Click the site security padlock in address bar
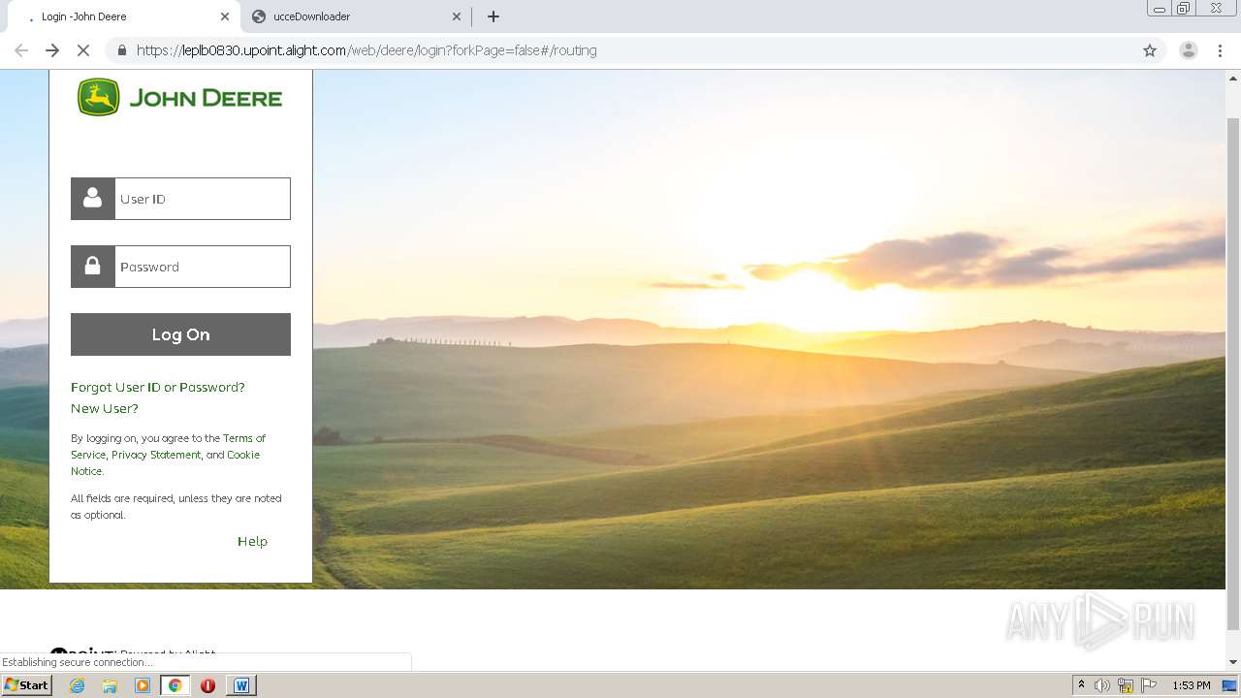 [121, 50]
